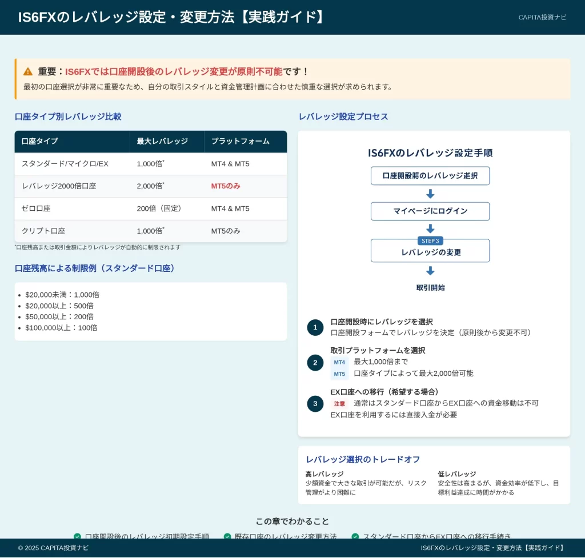Click the 口座残高による制限例 heading
Screen dimensions: 585x558
pyautogui.click(x=96, y=268)
